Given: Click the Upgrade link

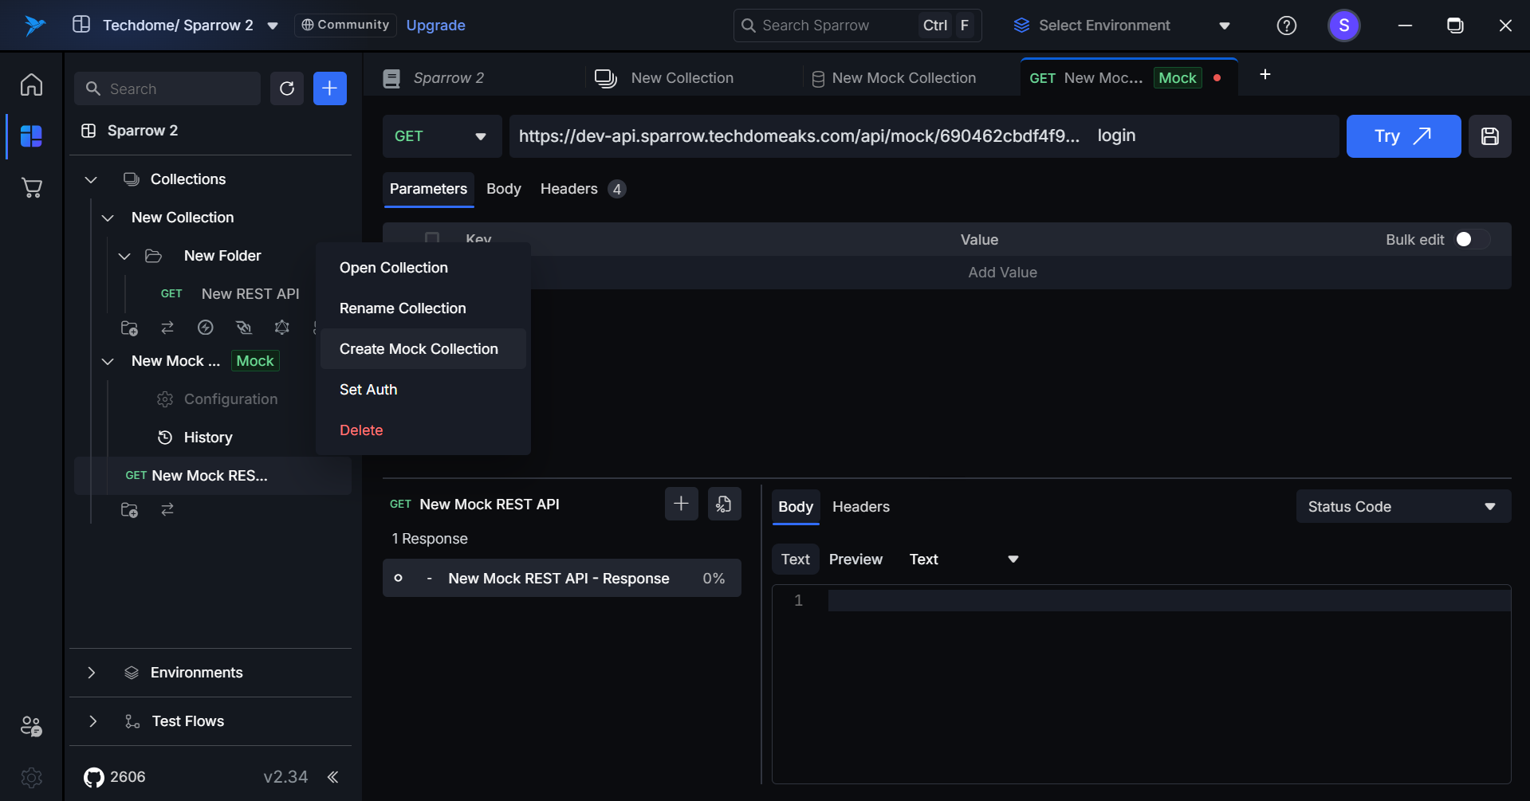Looking at the screenshot, I should (435, 26).
